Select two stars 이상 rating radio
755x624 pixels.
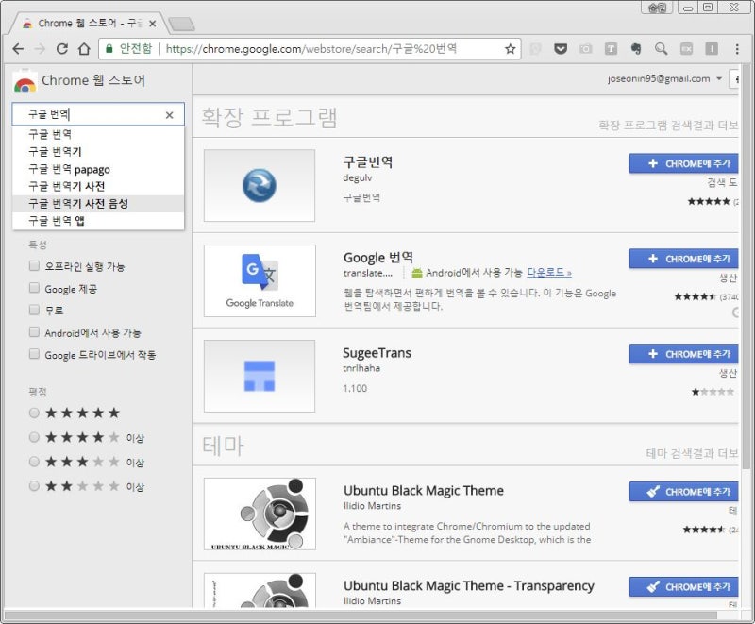point(34,486)
